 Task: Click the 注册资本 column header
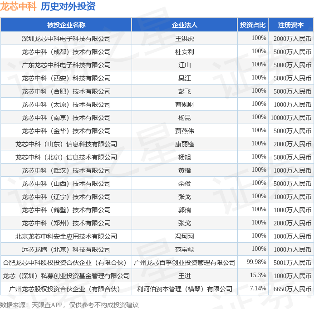291,25
